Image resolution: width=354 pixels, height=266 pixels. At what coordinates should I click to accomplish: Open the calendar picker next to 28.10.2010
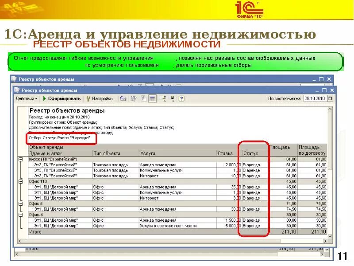point(330,98)
